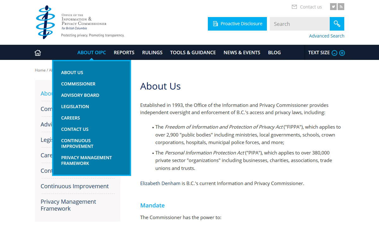Select CONTACT US in dropdown menu
The width and height of the screenshot is (379, 227).
(75, 129)
